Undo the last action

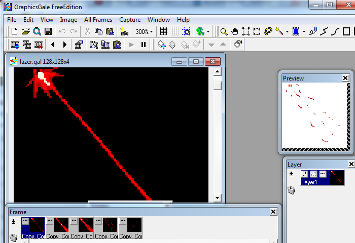click(x=62, y=31)
